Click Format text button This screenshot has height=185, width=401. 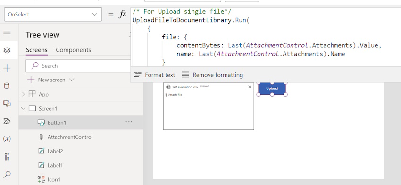pos(154,75)
